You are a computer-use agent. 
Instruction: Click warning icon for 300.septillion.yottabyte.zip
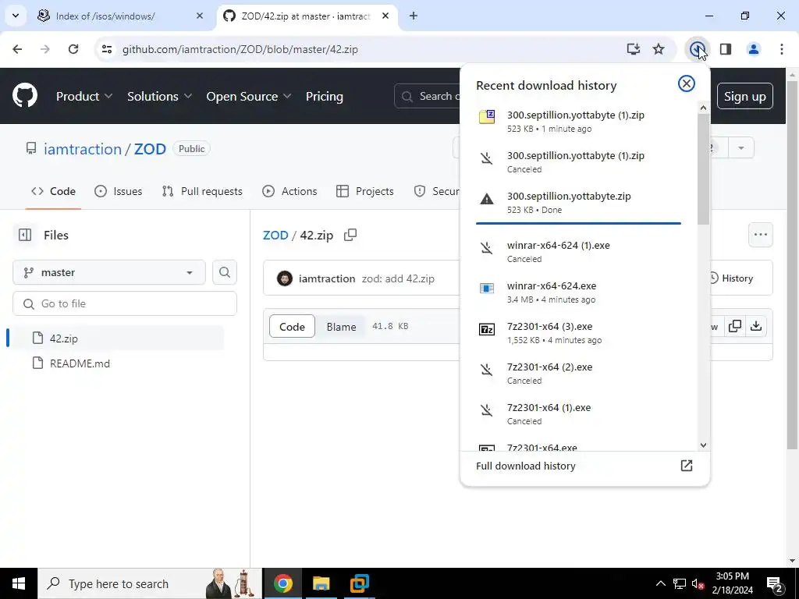click(487, 199)
